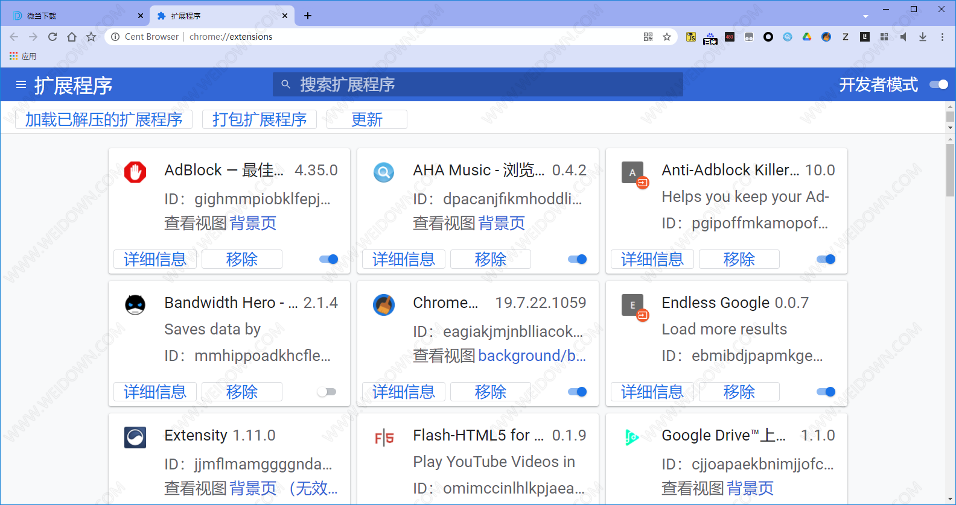
Task: Mute tab with speaker icon
Action: (x=903, y=37)
